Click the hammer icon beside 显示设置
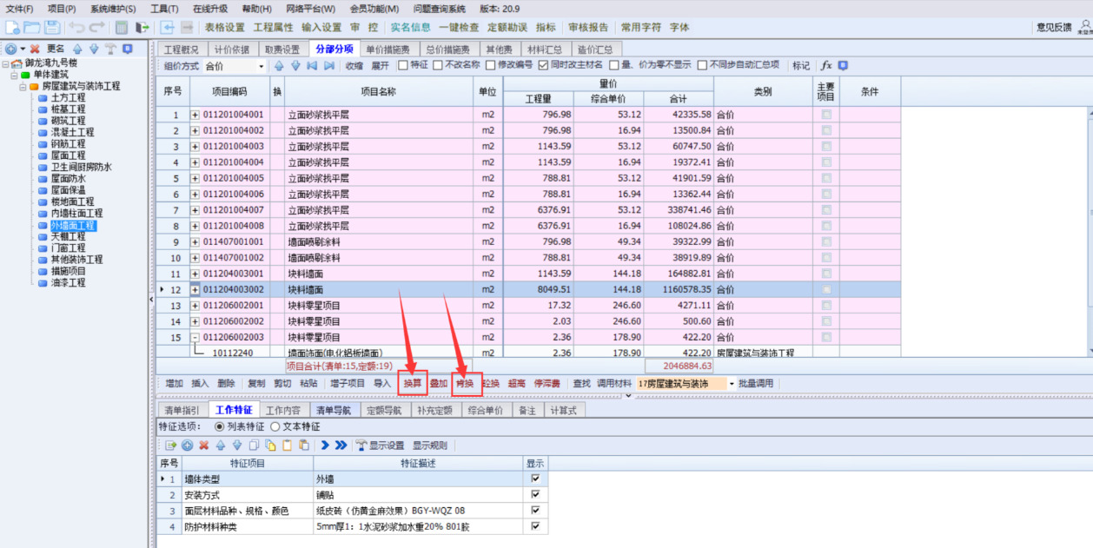Viewport: 1093px width, 548px height. pyautogui.click(x=361, y=446)
